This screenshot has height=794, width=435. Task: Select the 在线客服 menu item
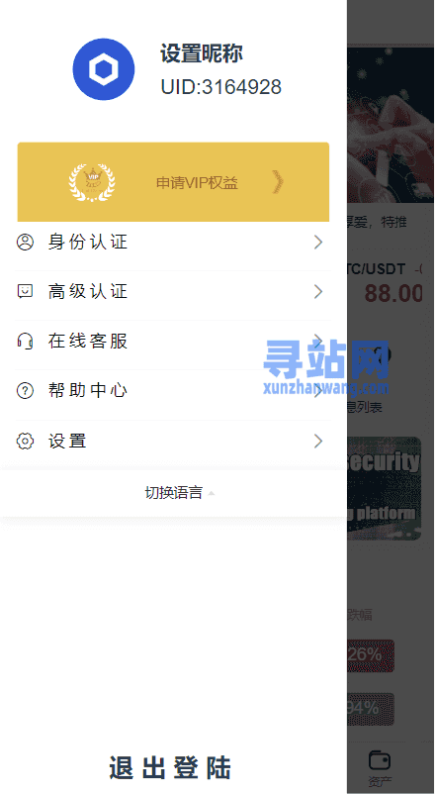pyautogui.click(x=173, y=342)
